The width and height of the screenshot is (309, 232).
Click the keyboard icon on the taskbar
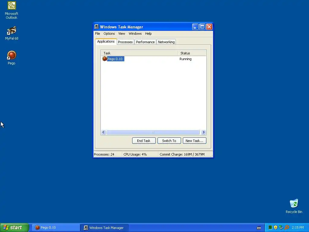pyautogui.click(x=259, y=228)
